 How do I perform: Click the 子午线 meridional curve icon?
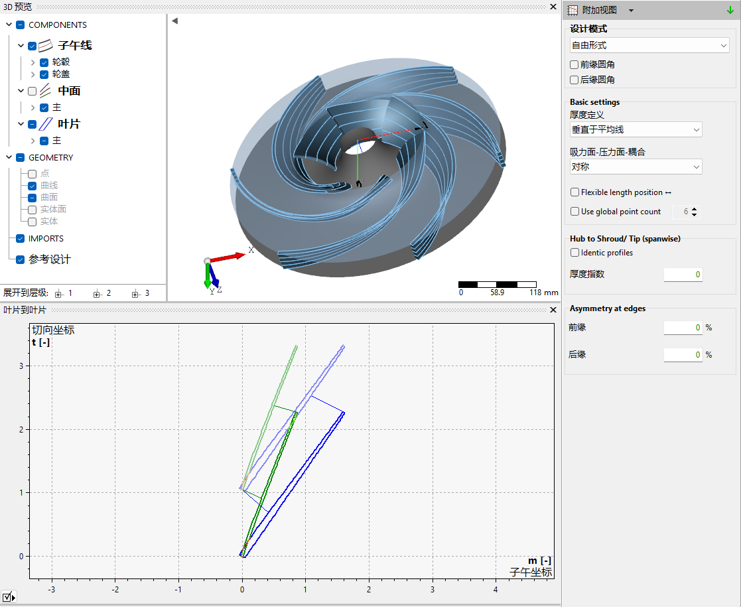(46, 46)
